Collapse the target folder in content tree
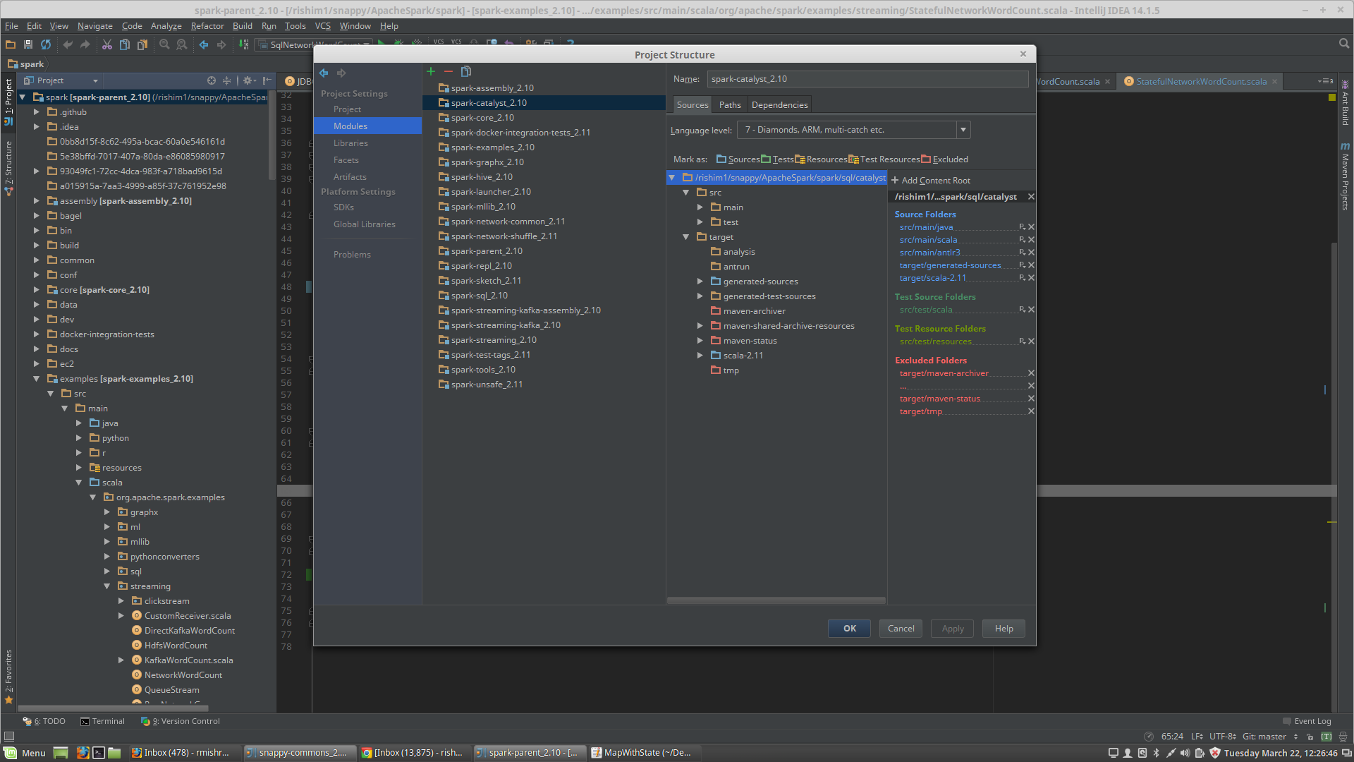This screenshot has height=762, width=1354. coord(685,237)
